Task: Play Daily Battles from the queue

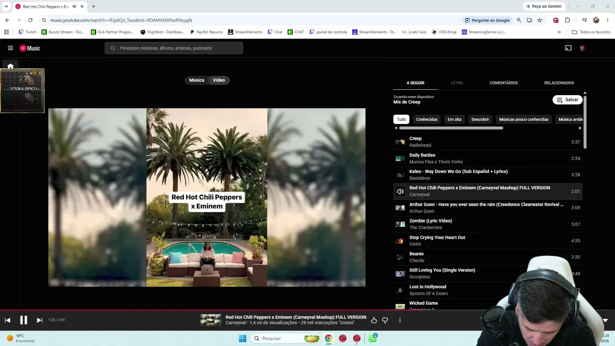Action: click(x=488, y=159)
